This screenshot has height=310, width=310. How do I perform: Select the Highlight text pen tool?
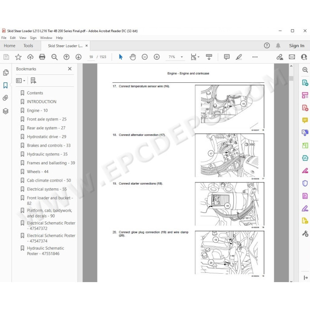239,57
